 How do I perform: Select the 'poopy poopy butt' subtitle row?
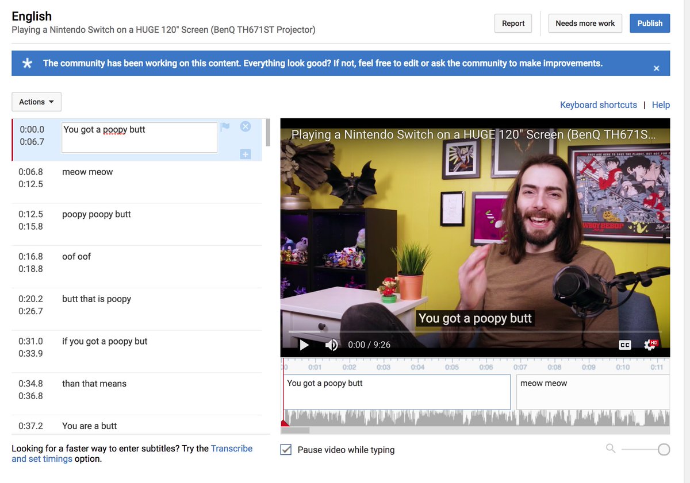pos(137,225)
